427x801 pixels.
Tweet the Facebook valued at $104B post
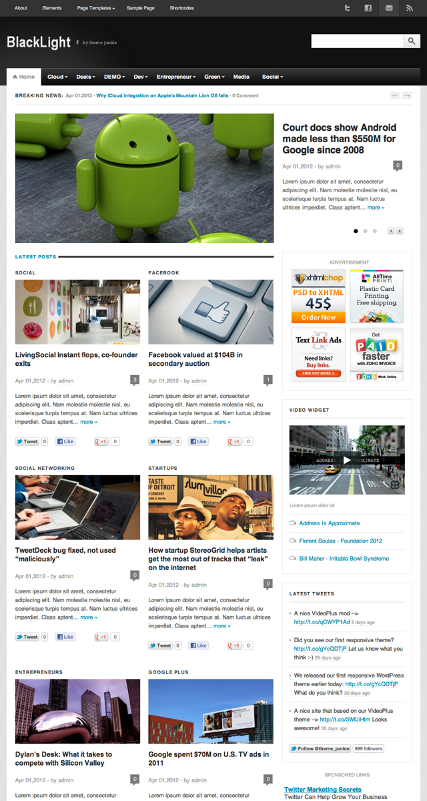(160, 441)
